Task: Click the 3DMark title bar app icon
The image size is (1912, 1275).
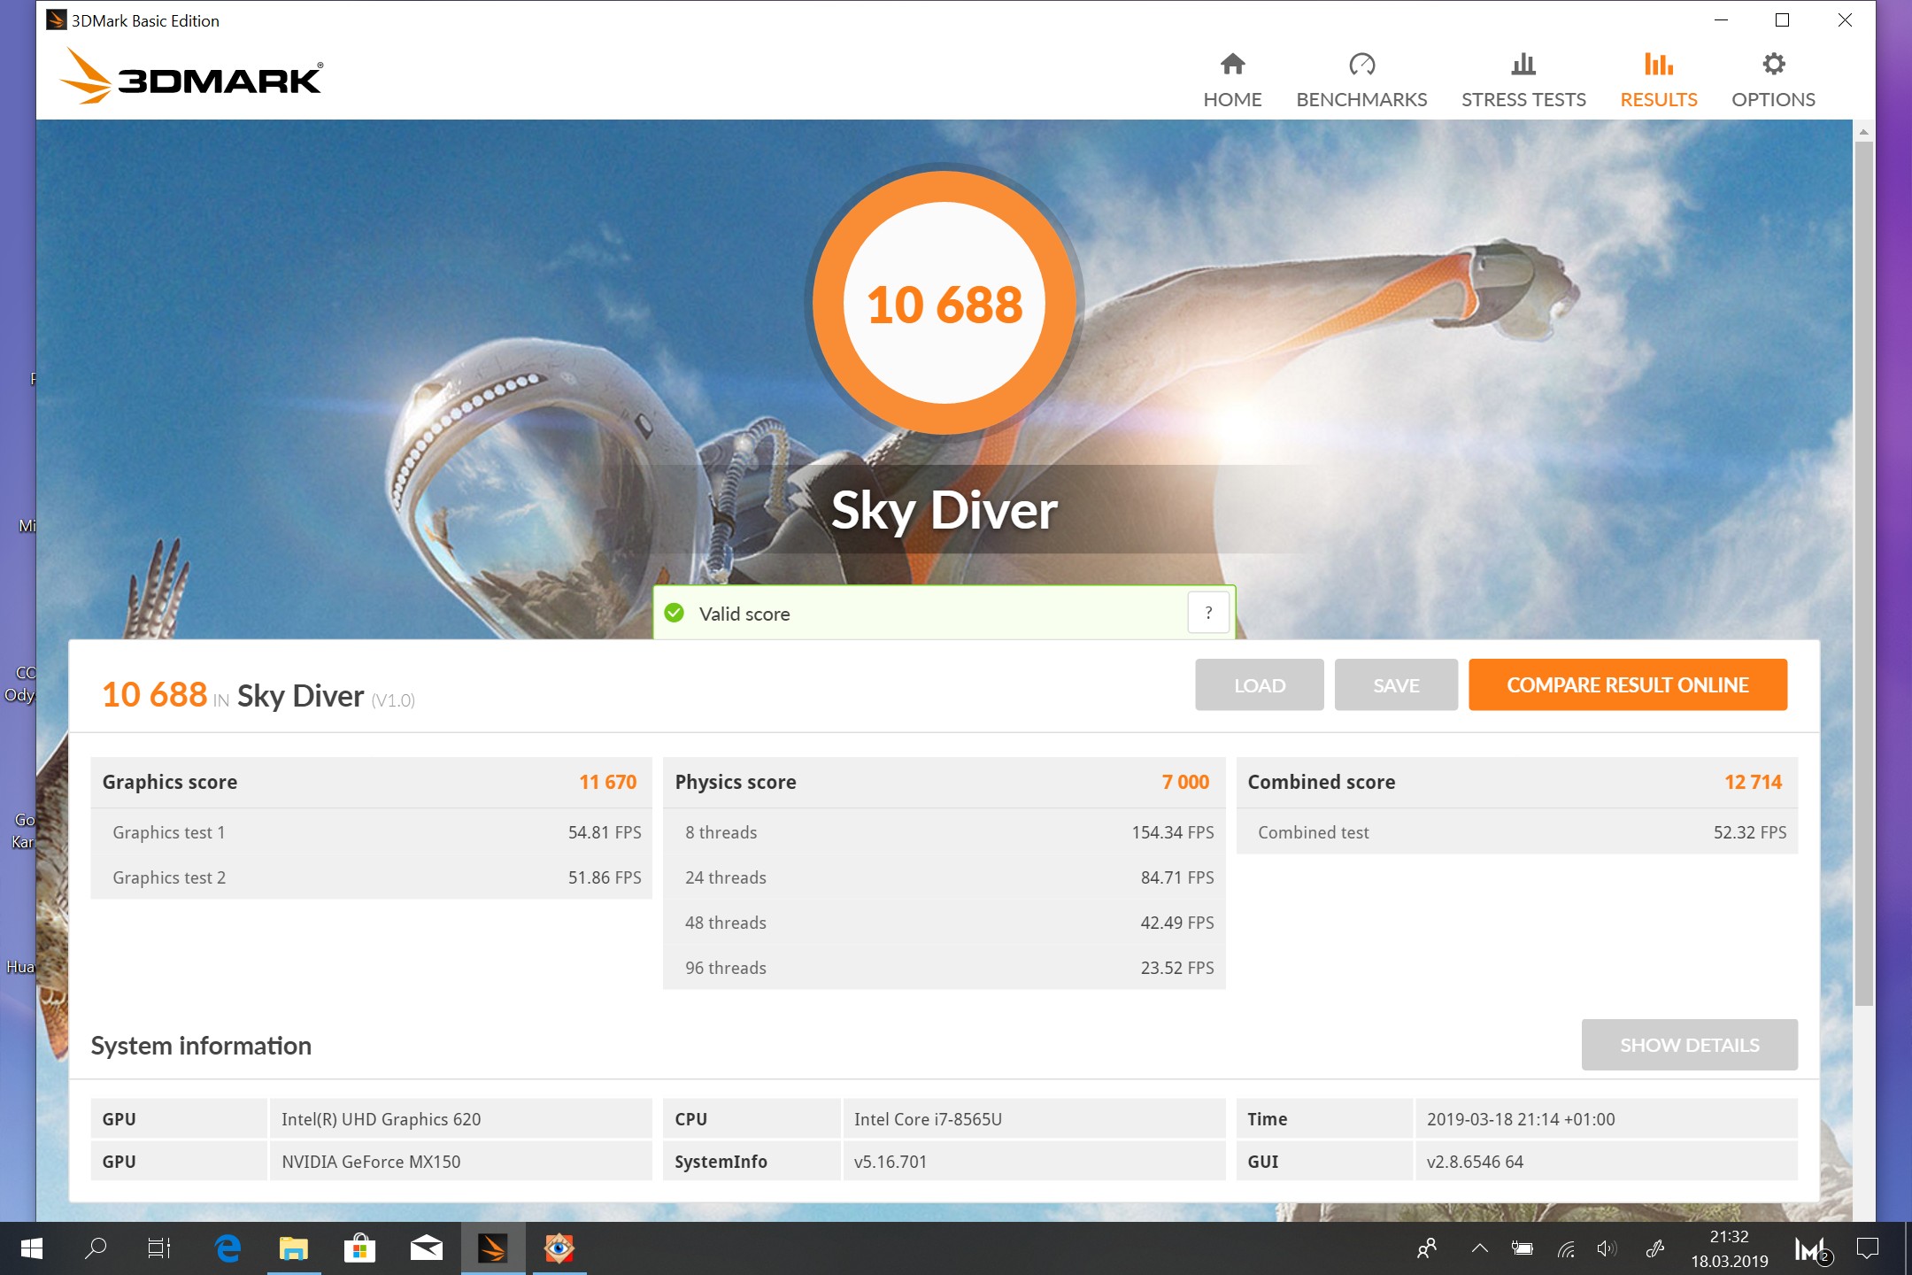Action: [57, 19]
